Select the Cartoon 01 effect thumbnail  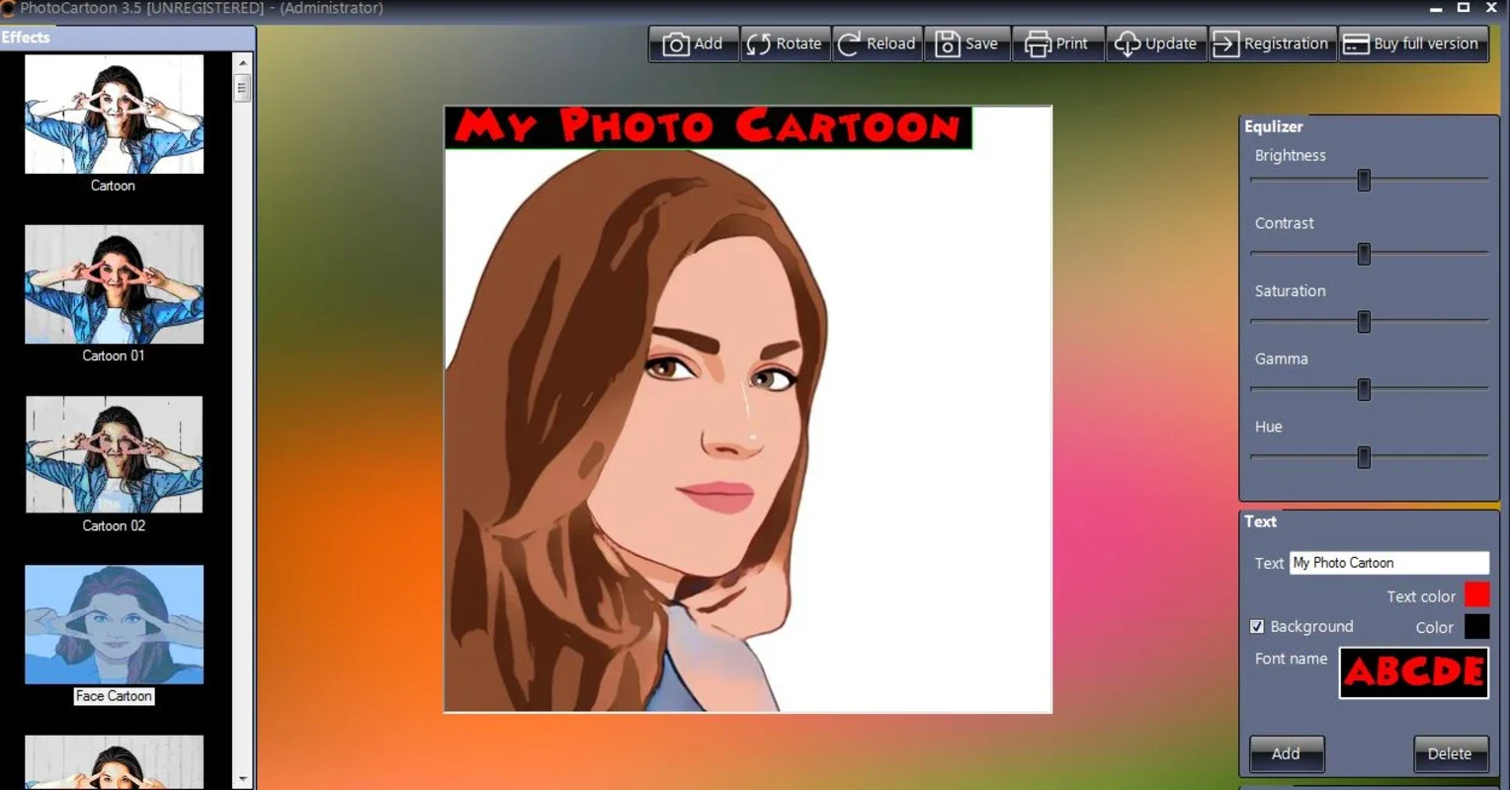(114, 284)
